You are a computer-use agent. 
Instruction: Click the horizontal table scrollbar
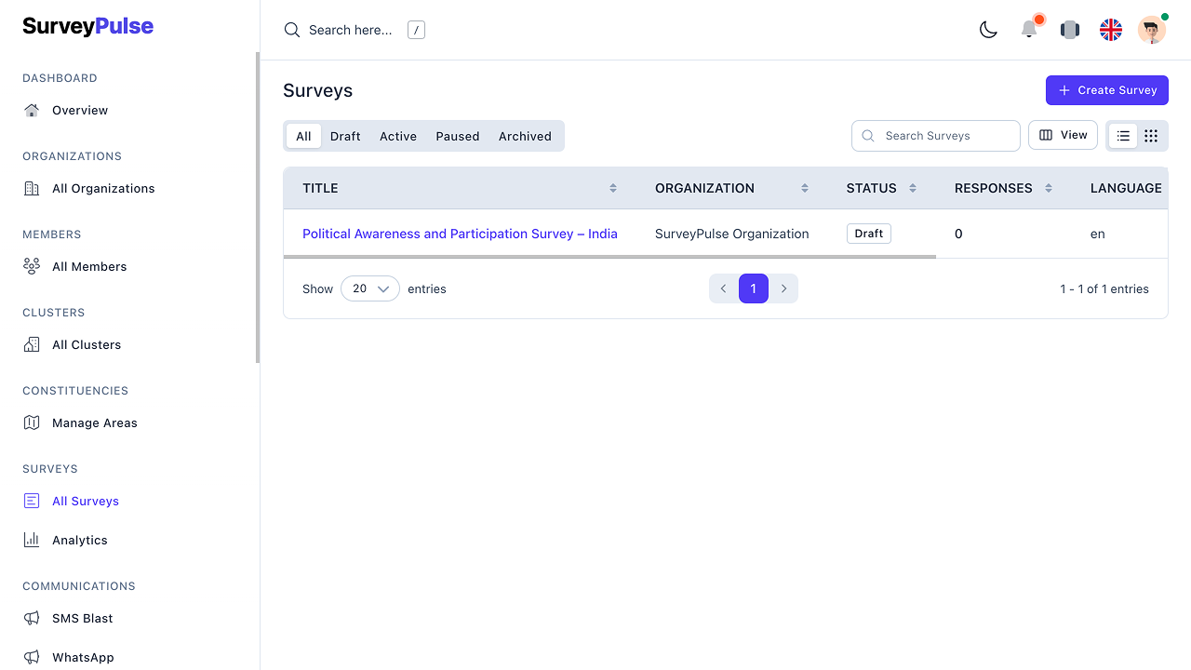[x=609, y=257]
